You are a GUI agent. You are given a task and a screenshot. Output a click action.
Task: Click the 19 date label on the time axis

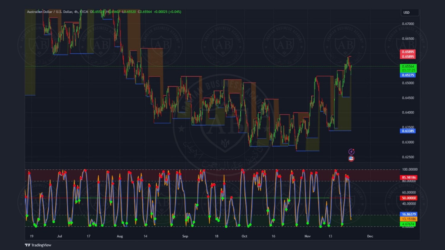click(x=32, y=236)
